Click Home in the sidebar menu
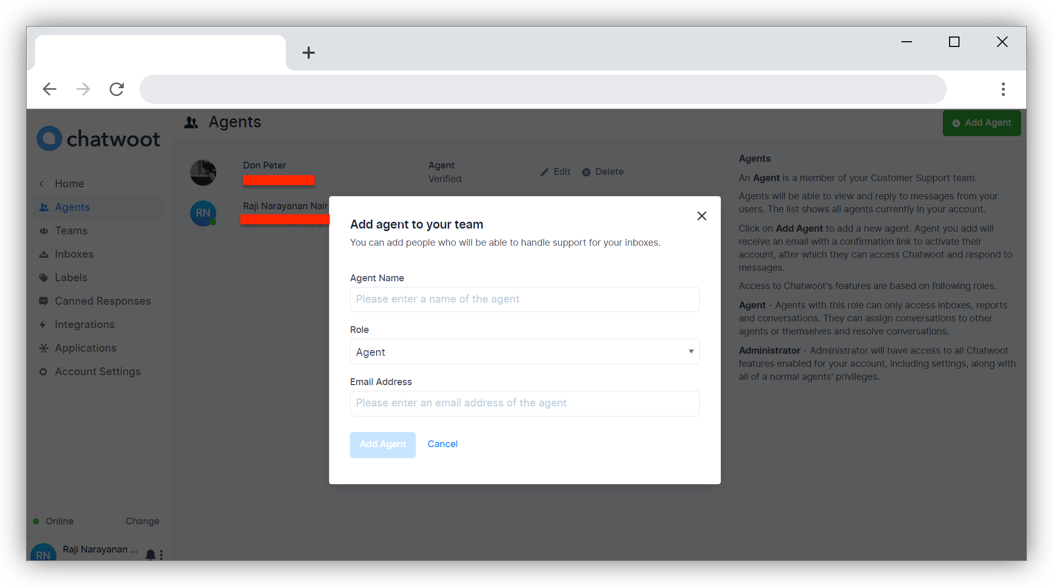This screenshot has width=1053, height=587. (x=69, y=184)
